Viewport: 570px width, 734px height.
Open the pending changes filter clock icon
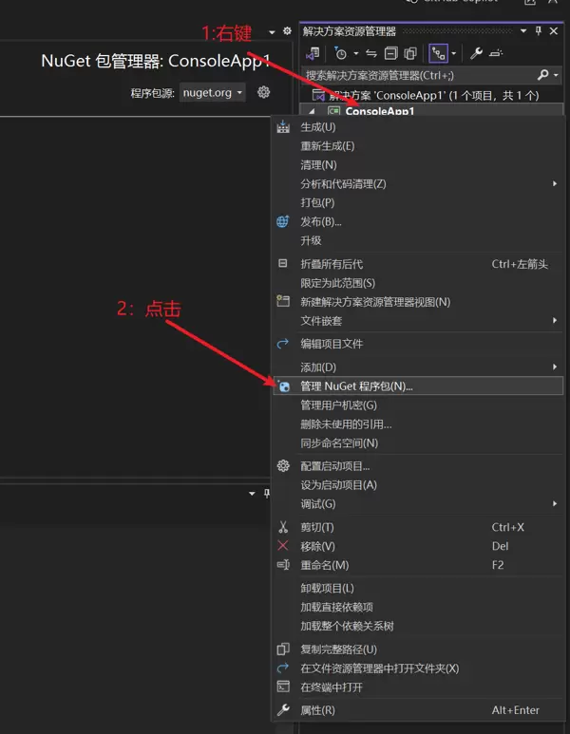click(341, 53)
